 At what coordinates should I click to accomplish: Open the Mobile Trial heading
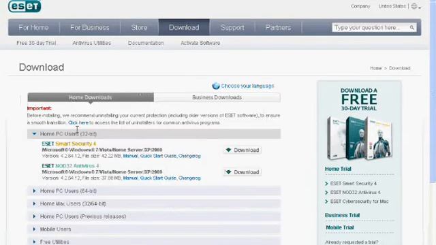click(x=340, y=227)
